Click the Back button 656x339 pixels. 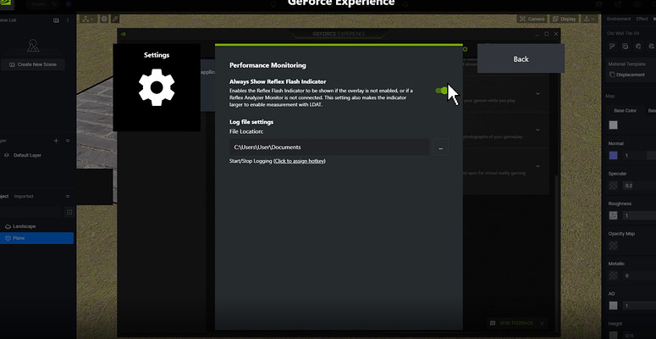(521, 59)
